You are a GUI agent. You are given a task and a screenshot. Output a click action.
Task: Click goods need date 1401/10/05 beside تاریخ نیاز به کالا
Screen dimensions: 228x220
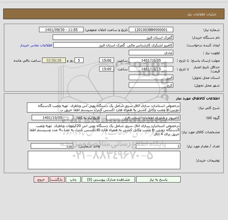[52, 118]
